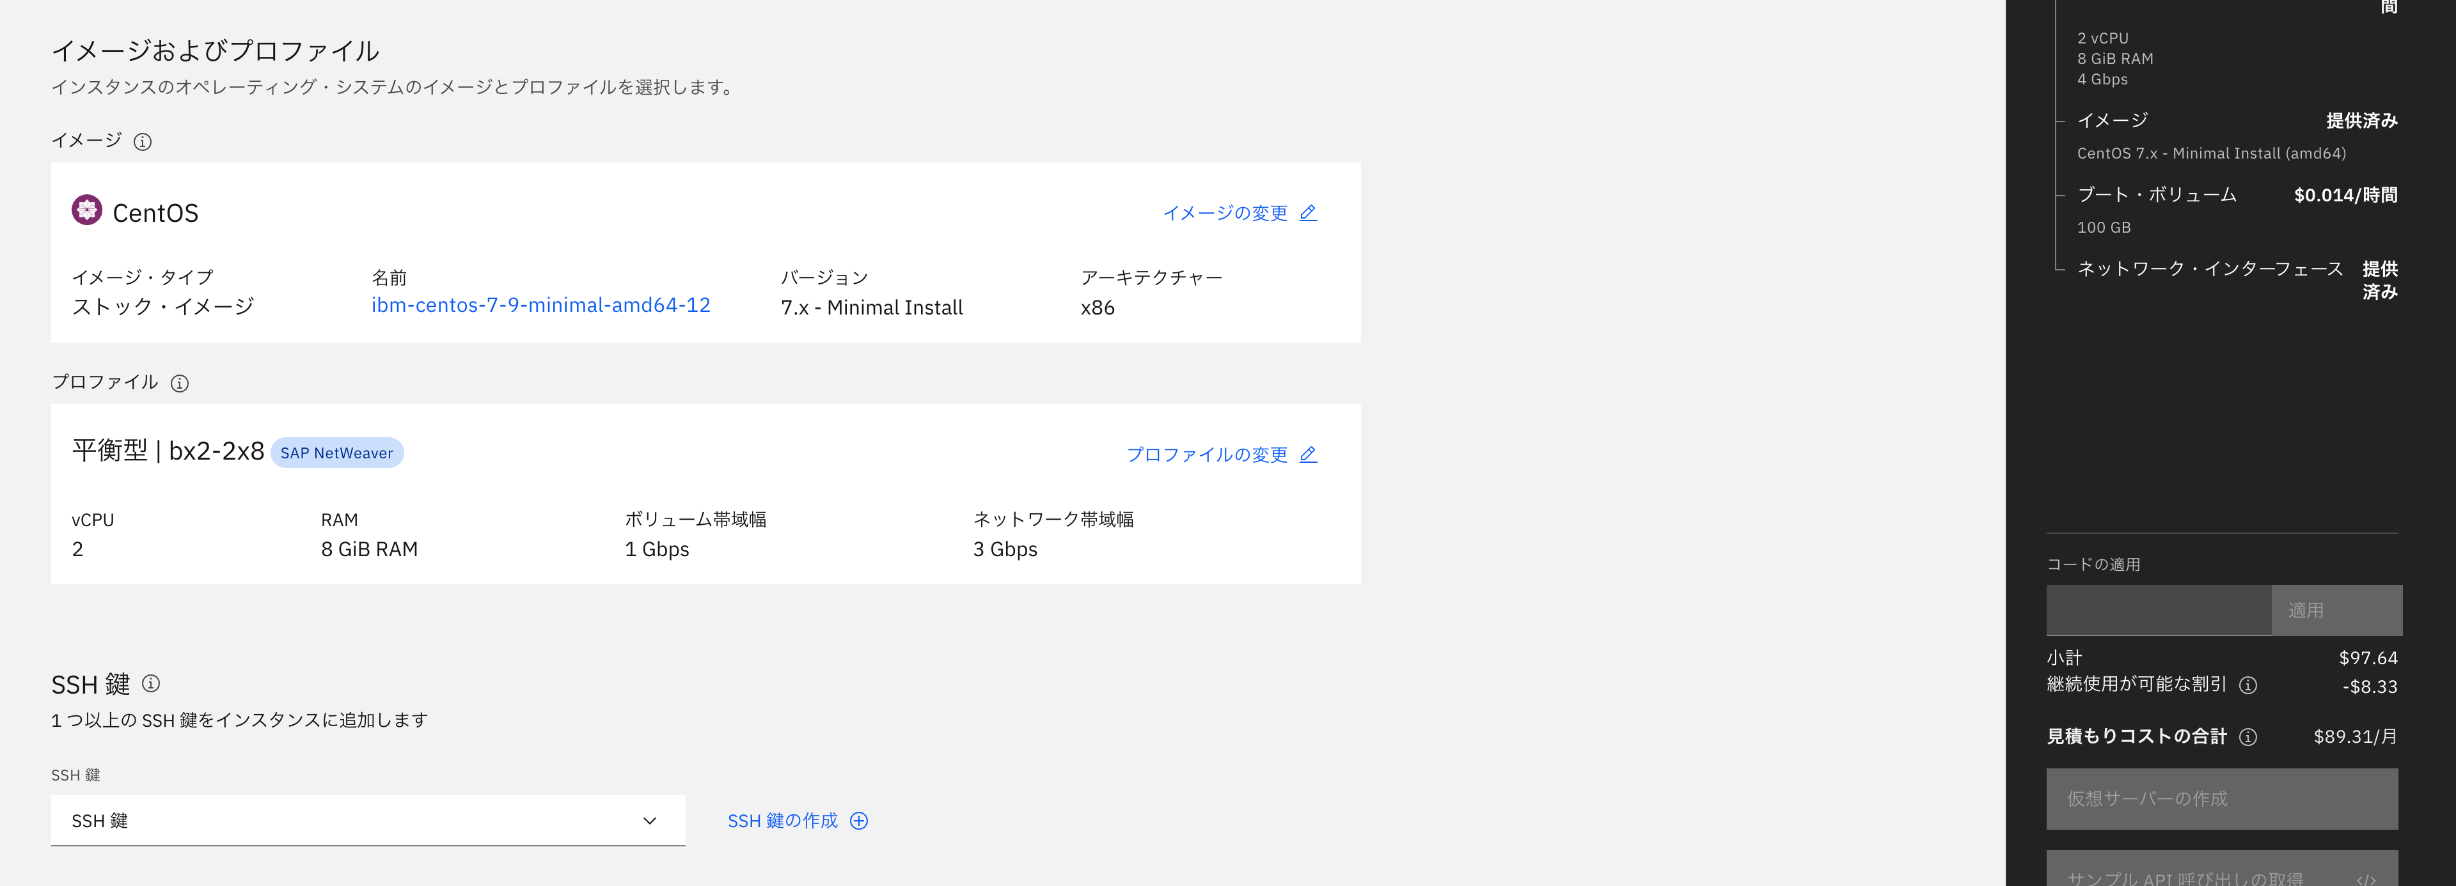
Task: Open the ibm-centos-7-9-minimal-amd64-12 image link
Action: [540, 305]
